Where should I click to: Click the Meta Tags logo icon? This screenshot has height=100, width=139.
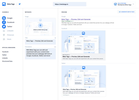4,4
